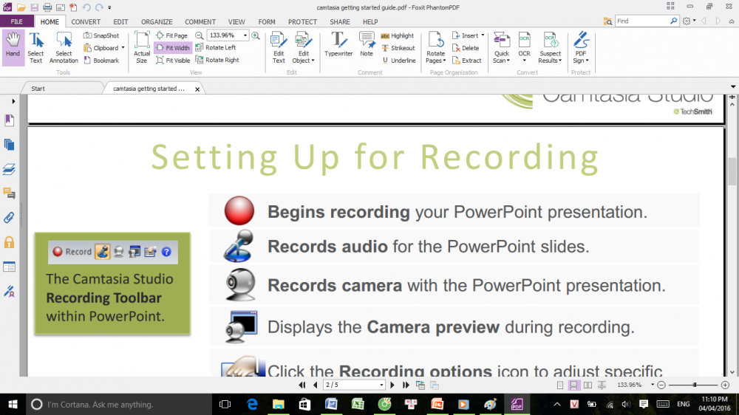Select the Strikeout tool

[x=398, y=48]
